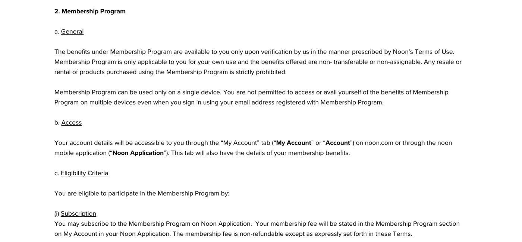Click the bold "My Account" defined term
This screenshot has width=522, height=242.
[x=293, y=143]
